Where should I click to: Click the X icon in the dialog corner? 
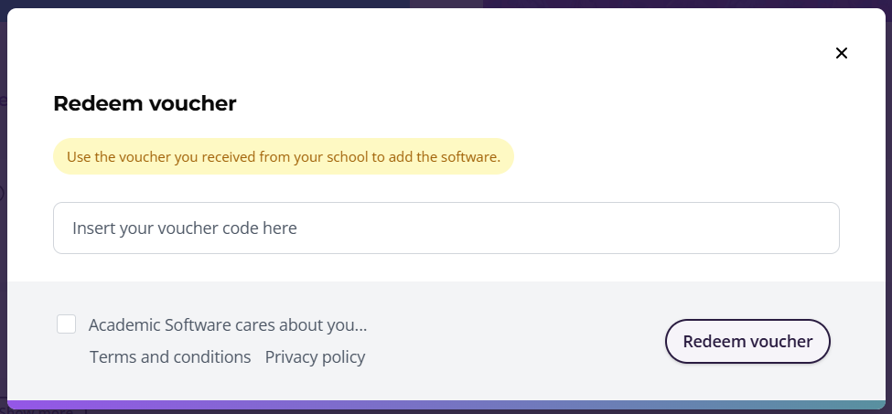842,53
